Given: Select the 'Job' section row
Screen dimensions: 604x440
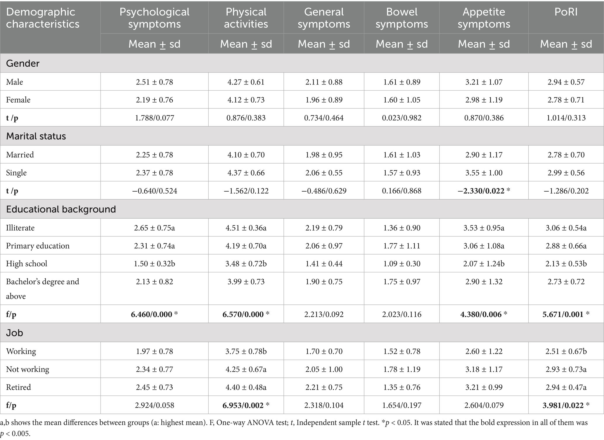Looking at the screenshot, I should coord(14,333).
